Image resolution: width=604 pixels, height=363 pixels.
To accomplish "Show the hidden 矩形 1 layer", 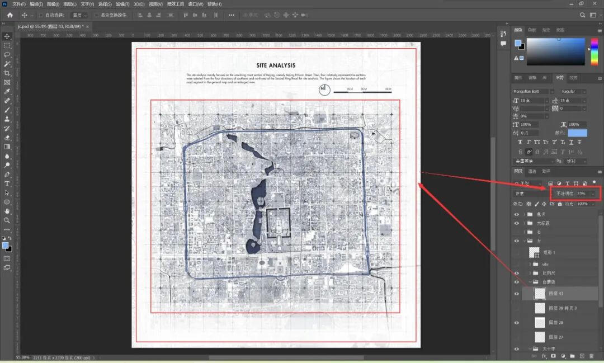I will pyautogui.click(x=517, y=252).
